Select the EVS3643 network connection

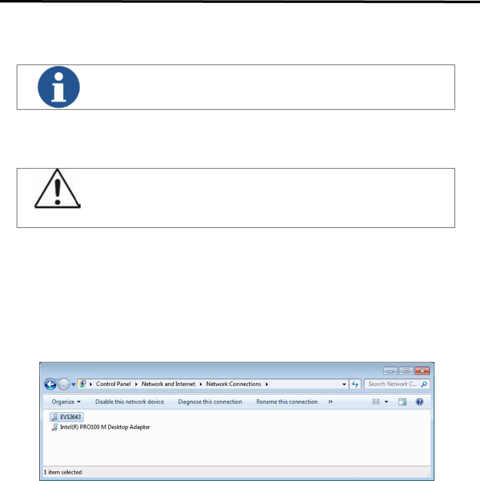click(x=67, y=417)
